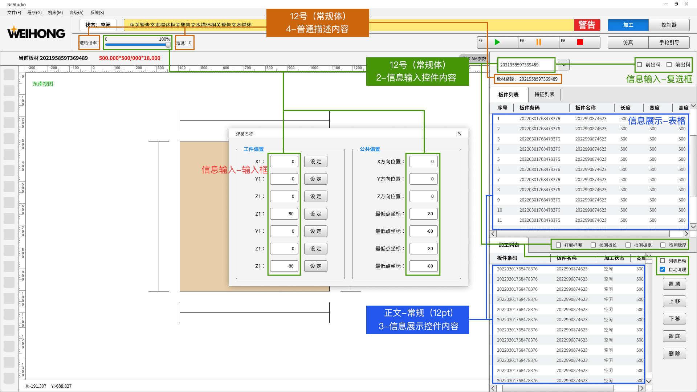Sort by the 板件名称 column header in 板件列表
Screen dimensions: 697x392
tap(585, 108)
